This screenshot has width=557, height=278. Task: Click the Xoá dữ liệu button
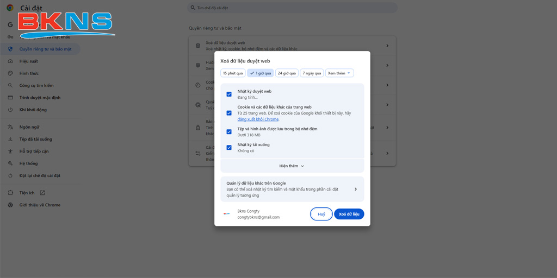pos(349,214)
